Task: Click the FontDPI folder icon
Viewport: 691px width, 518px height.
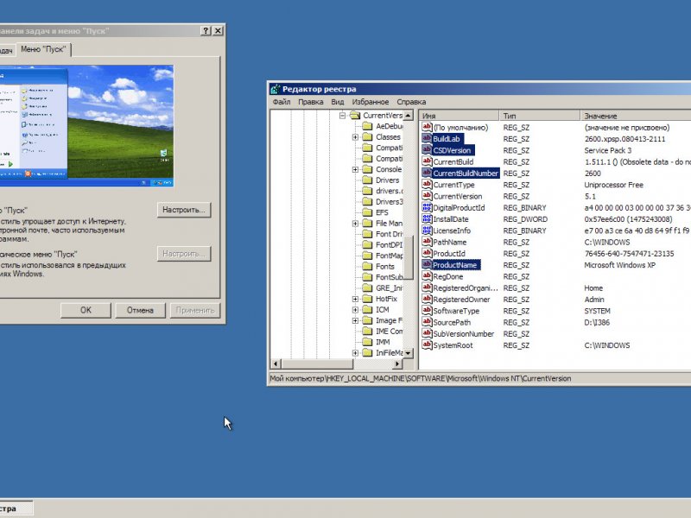Action: pos(367,245)
